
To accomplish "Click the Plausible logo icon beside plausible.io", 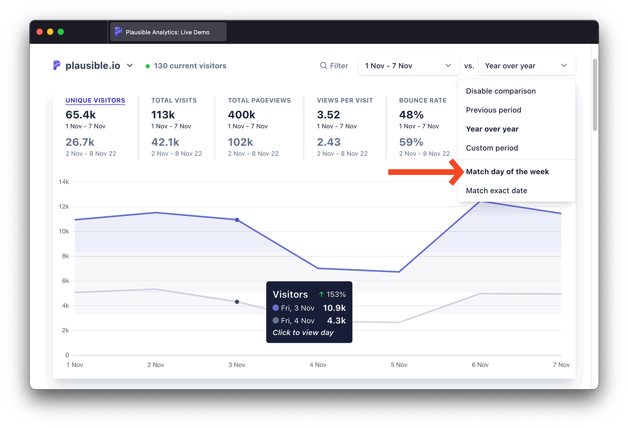I will tap(57, 65).
